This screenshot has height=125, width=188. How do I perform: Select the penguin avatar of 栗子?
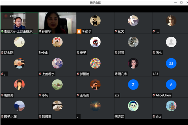95,42
